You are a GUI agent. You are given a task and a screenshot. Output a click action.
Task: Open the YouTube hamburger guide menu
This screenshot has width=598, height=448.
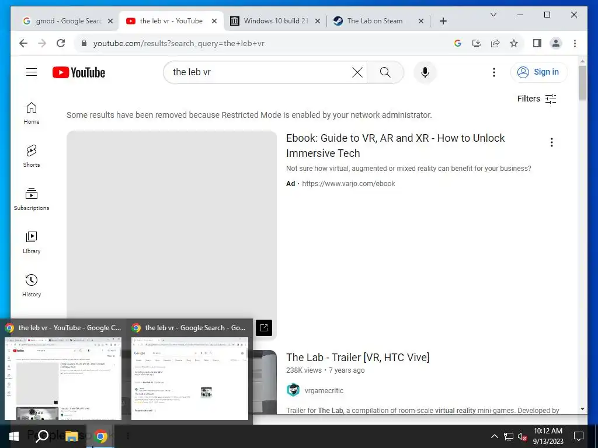(x=32, y=72)
